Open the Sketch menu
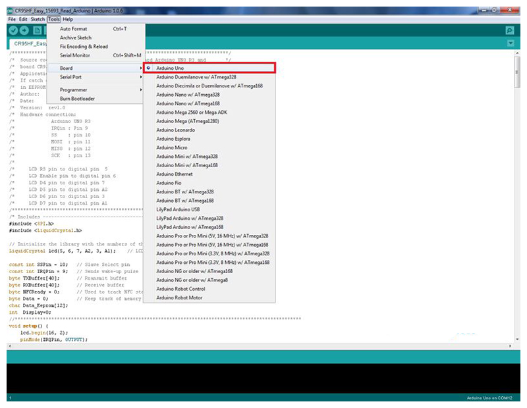527x408 pixels. (x=38, y=19)
